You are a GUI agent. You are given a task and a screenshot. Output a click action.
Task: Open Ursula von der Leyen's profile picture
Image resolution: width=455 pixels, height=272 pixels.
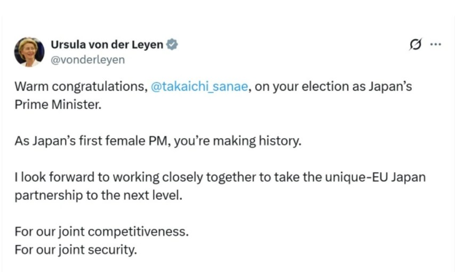tap(29, 52)
